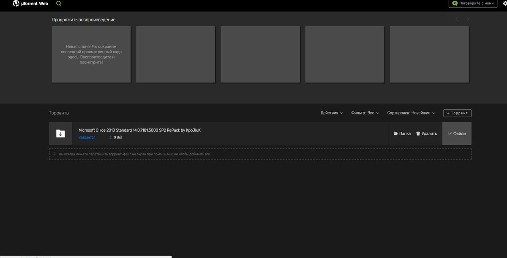
Task: Click the µTorrent Web logo
Action: pyautogui.click(x=30, y=3)
